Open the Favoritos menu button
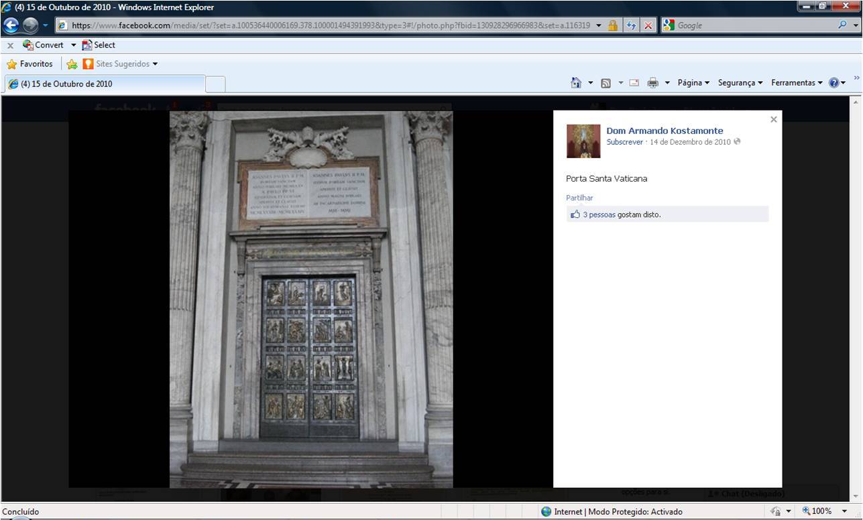 point(30,64)
